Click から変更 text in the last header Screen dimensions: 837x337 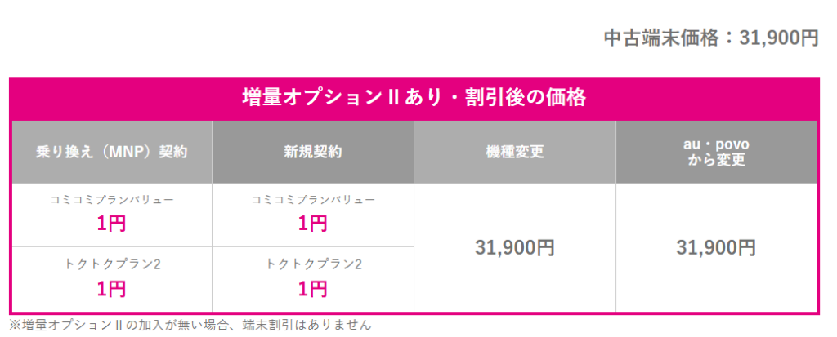[717, 160]
